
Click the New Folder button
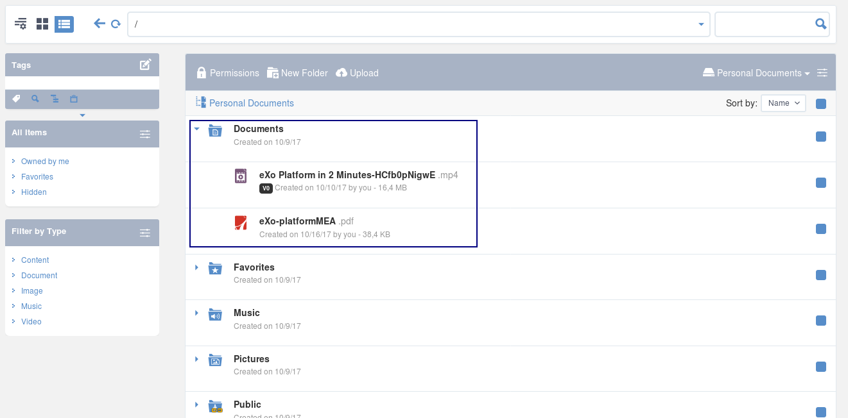tap(298, 73)
